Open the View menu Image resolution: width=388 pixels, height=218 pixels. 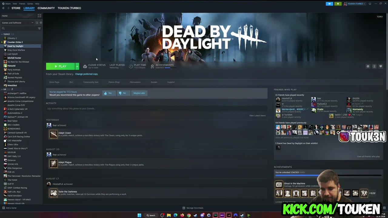click(15, 4)
